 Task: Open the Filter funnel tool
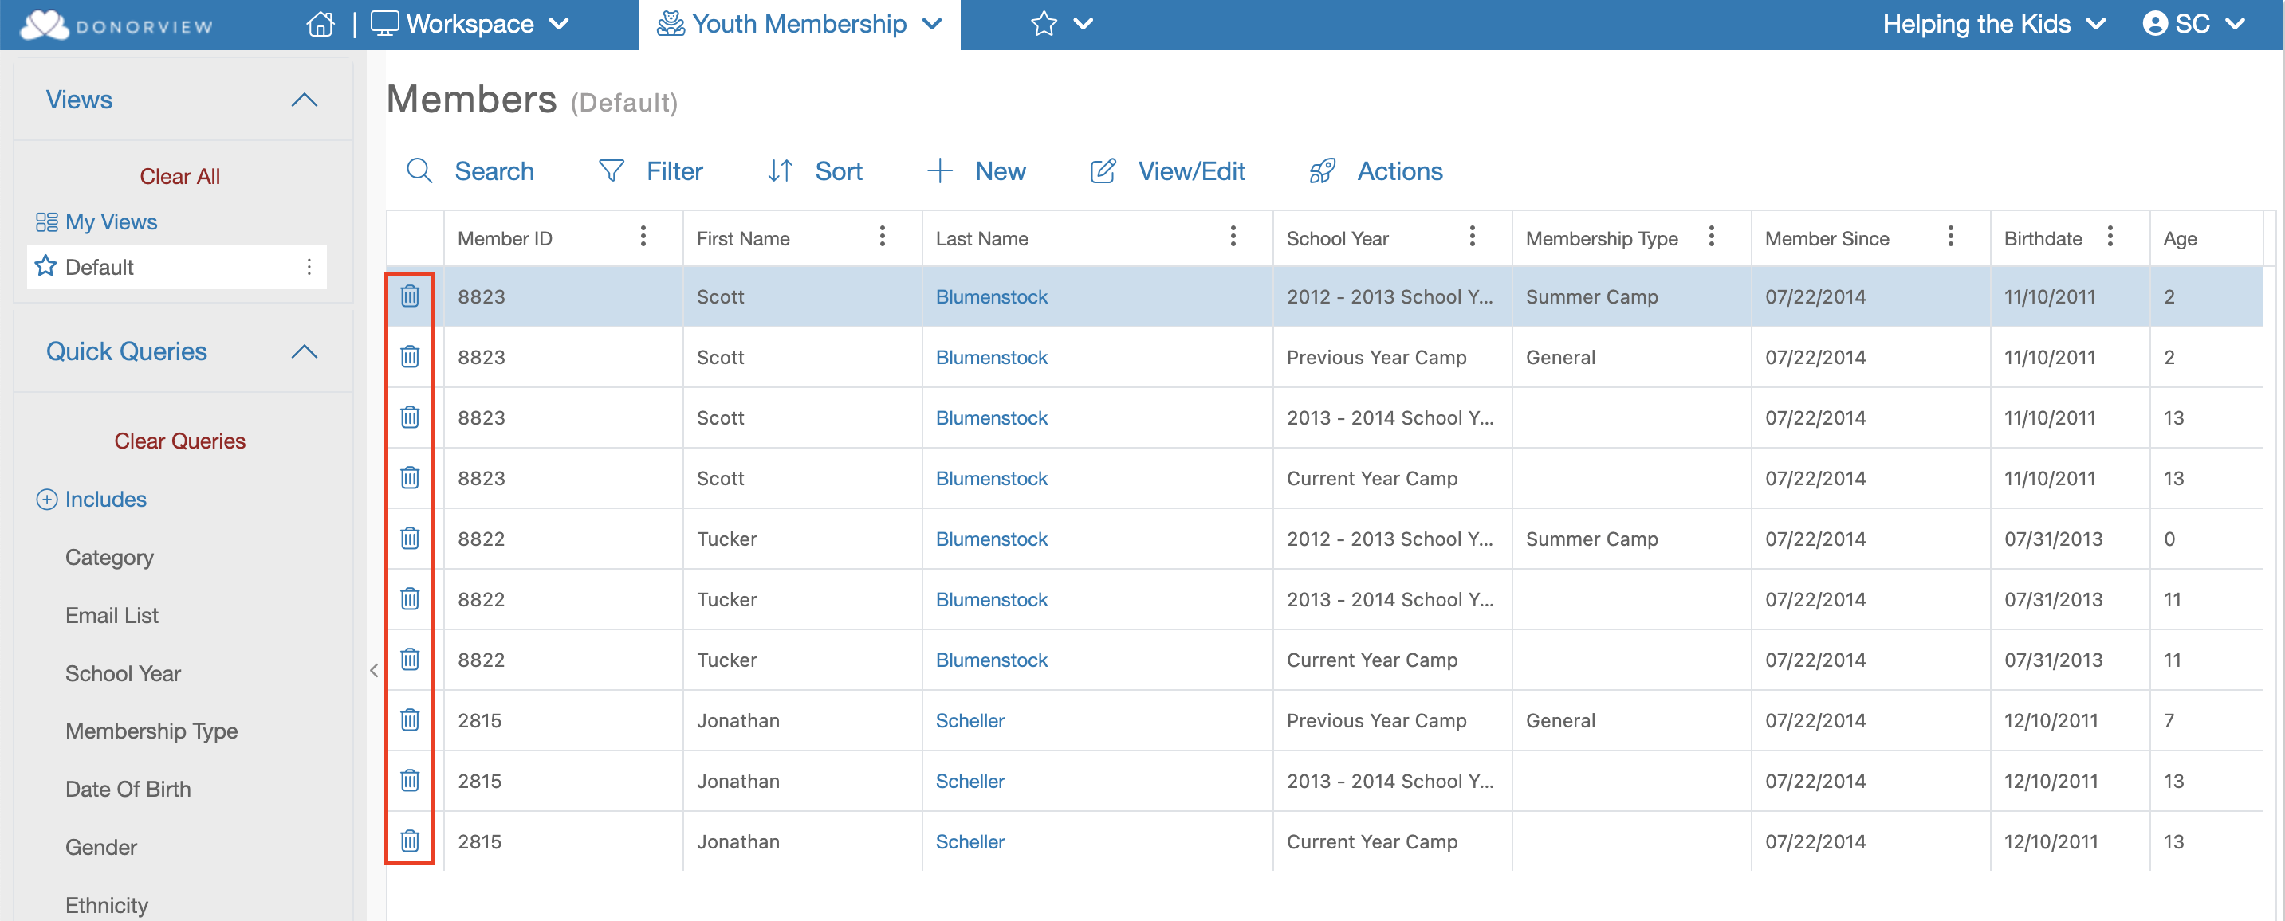click(x=612, y=170)
